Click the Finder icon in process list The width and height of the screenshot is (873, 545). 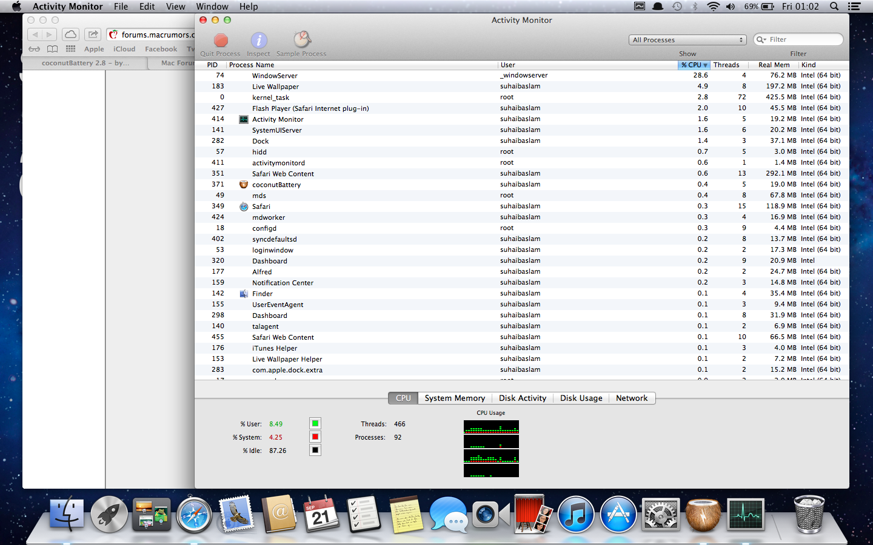pos(244,294)
